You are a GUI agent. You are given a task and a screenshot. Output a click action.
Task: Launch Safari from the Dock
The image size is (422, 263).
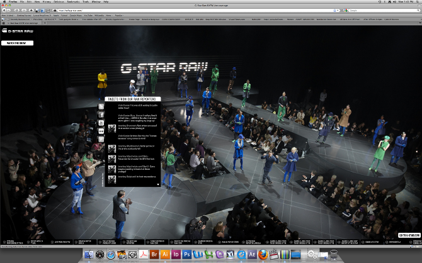pos(111,254)
